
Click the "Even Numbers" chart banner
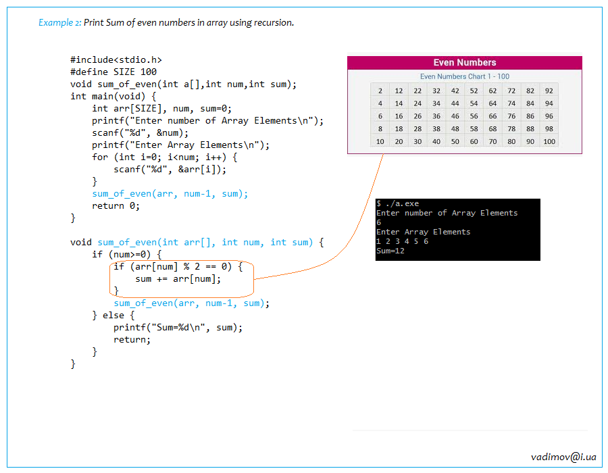click(x=465, y=62)
